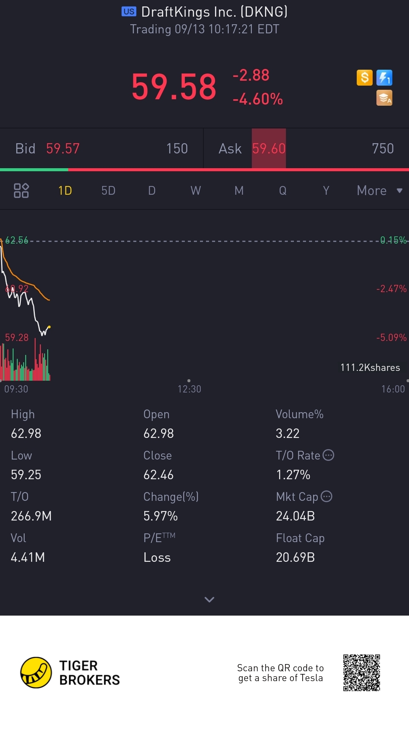Open the T/O Rate info bubble icon
Screen dimensions: 409x730
328,455
